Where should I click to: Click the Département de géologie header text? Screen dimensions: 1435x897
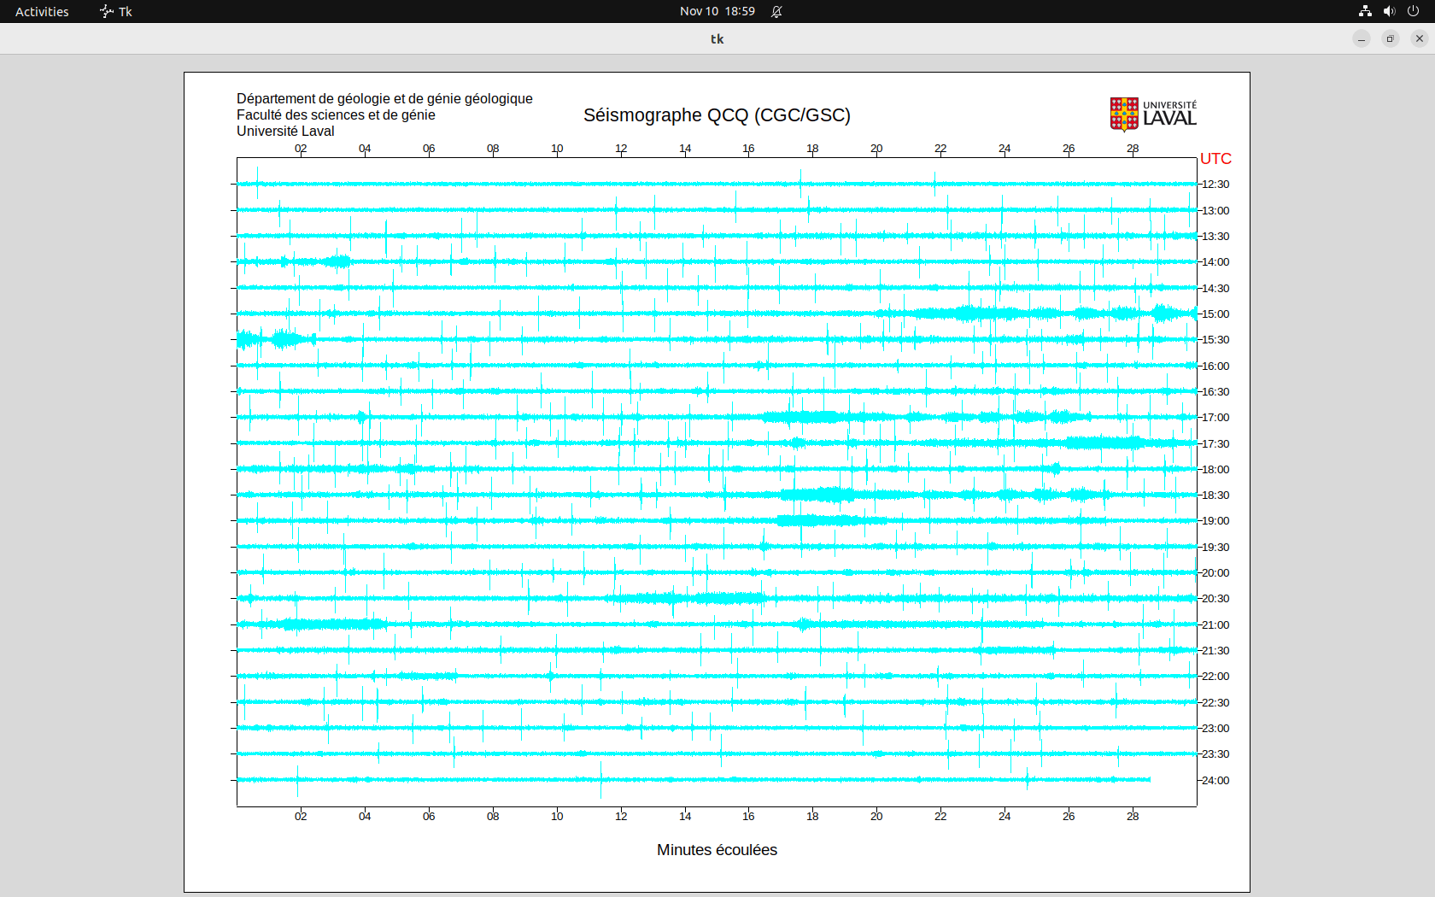pos(384,99)
